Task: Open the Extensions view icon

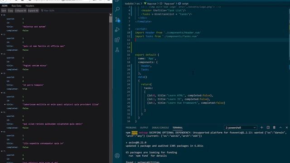Action: click(x=117, y=39)
